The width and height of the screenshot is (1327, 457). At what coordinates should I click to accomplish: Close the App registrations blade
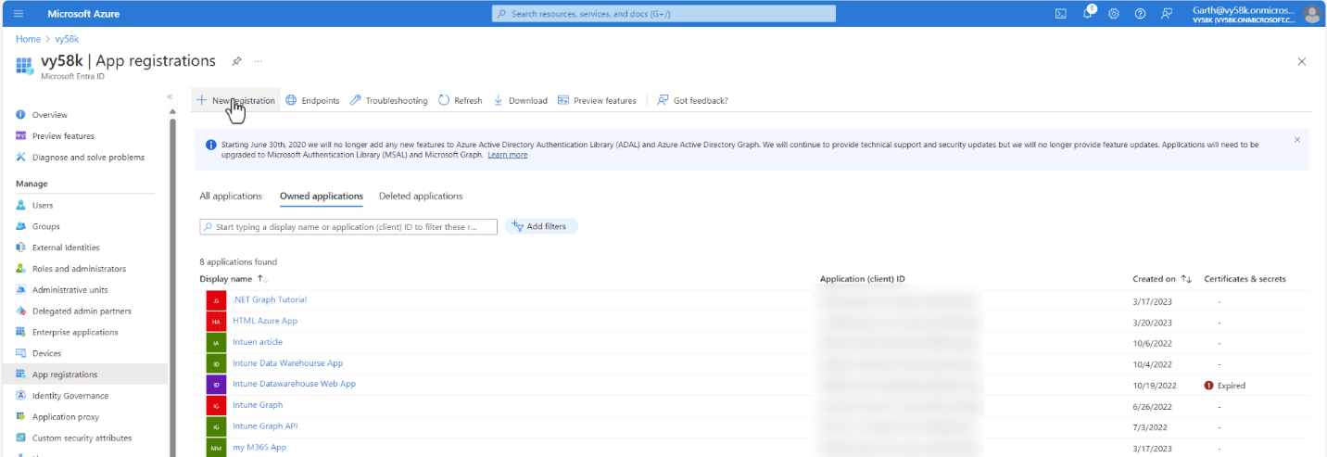tap(1301, 61)
